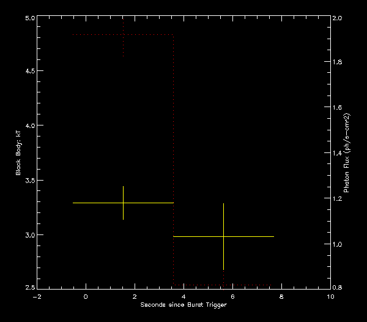Screen dimensions: 367x322
Task: Click center of second data point cross
Action: coord(223,236)
